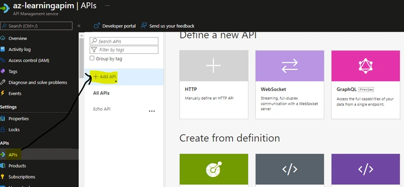Screen dimensions: 404x187
Task: Click Manually define an HTTP API text
Action: tap(209, 98)
